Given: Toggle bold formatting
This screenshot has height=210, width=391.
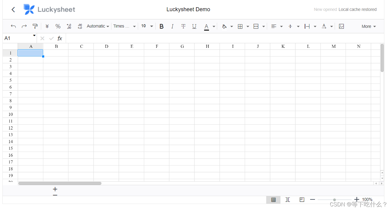Looking at the screenshot, I should pos(161,26).
